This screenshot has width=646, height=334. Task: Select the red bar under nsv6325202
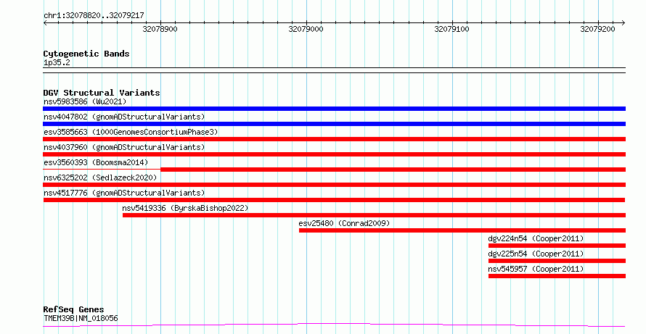tap(334, 185)
